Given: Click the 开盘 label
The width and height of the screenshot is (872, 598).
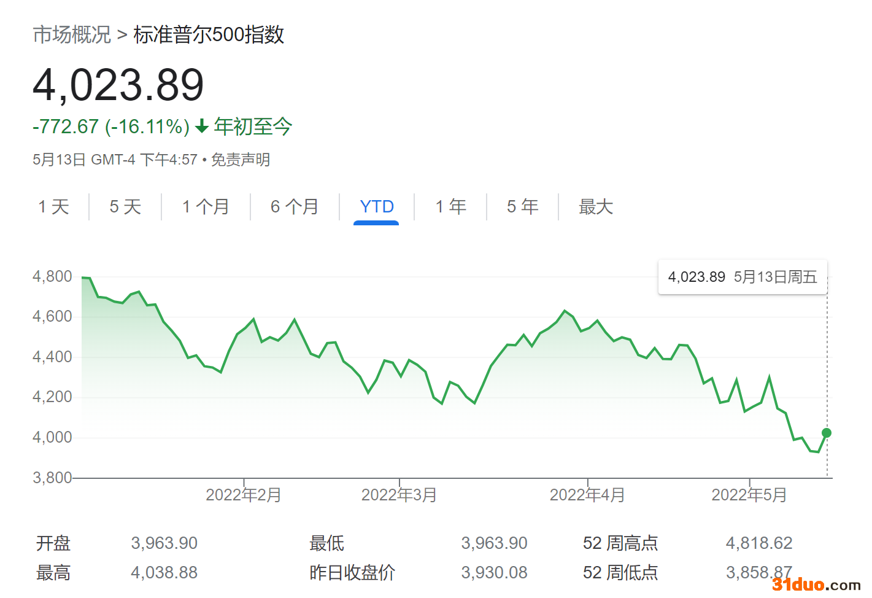Looking at the screenshot, I should (x=53, y=543).
